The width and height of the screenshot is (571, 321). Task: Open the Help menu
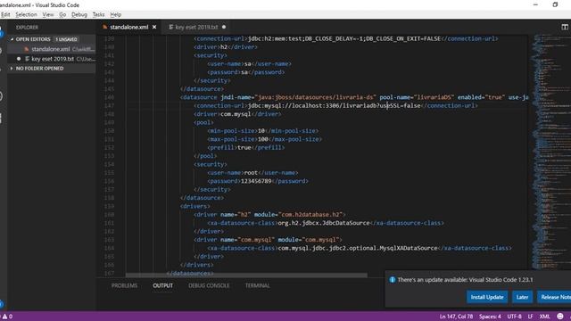pyautogui.click(x=115, y=14)
